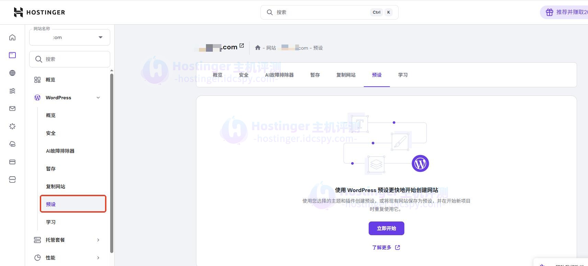Image resolution: width=588 pixels, height=266 pixels.
Task: Open the VPS cloud server icon
Action: coord(12,144)
